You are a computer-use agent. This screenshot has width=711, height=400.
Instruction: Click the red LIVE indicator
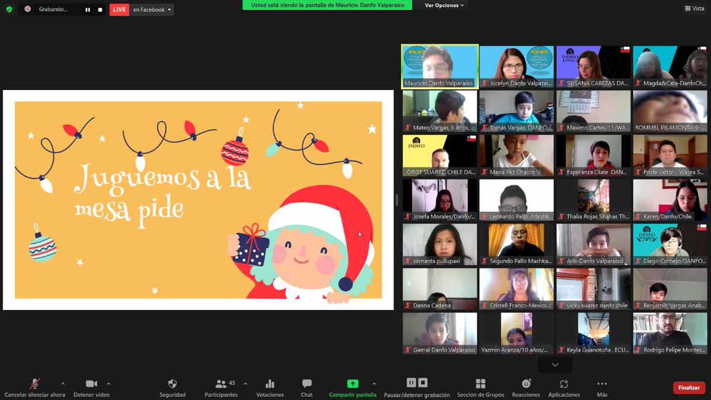click(x=119, y=9)
